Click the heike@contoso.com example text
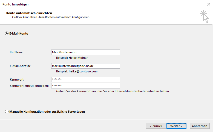This screenshot has width=213, height=132. click(x=83, y=71)
